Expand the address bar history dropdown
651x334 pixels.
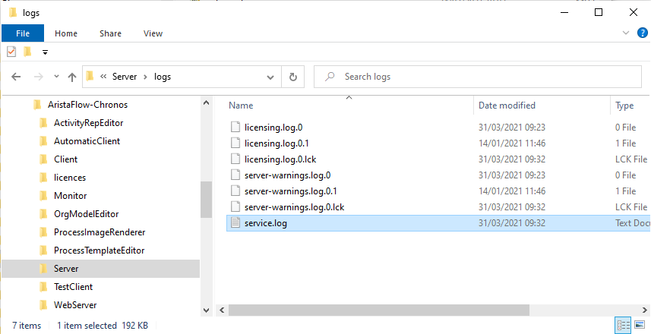point(270,77)
